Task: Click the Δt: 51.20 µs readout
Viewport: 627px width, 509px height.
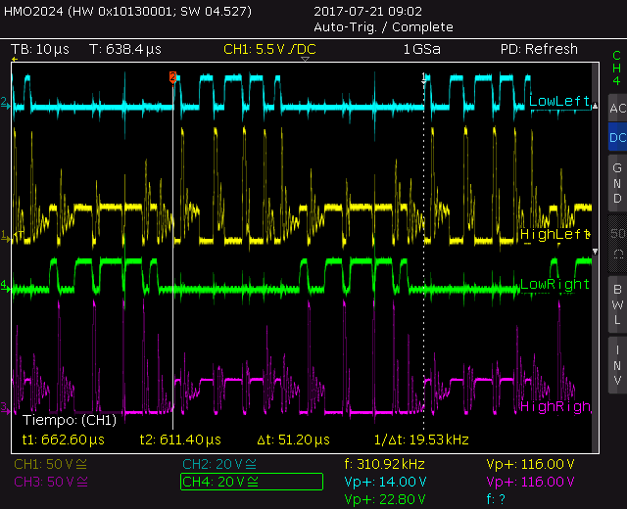Action: [x=294, y=440]
